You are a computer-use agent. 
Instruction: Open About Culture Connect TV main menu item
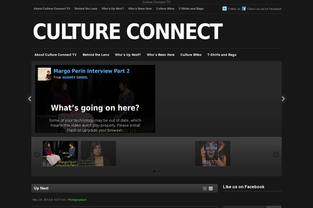(55, 55)
